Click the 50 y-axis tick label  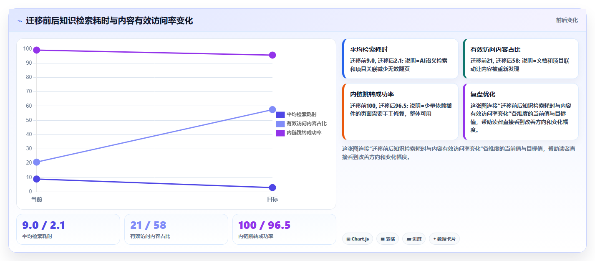pyautogui.click(x=29, y=120)
